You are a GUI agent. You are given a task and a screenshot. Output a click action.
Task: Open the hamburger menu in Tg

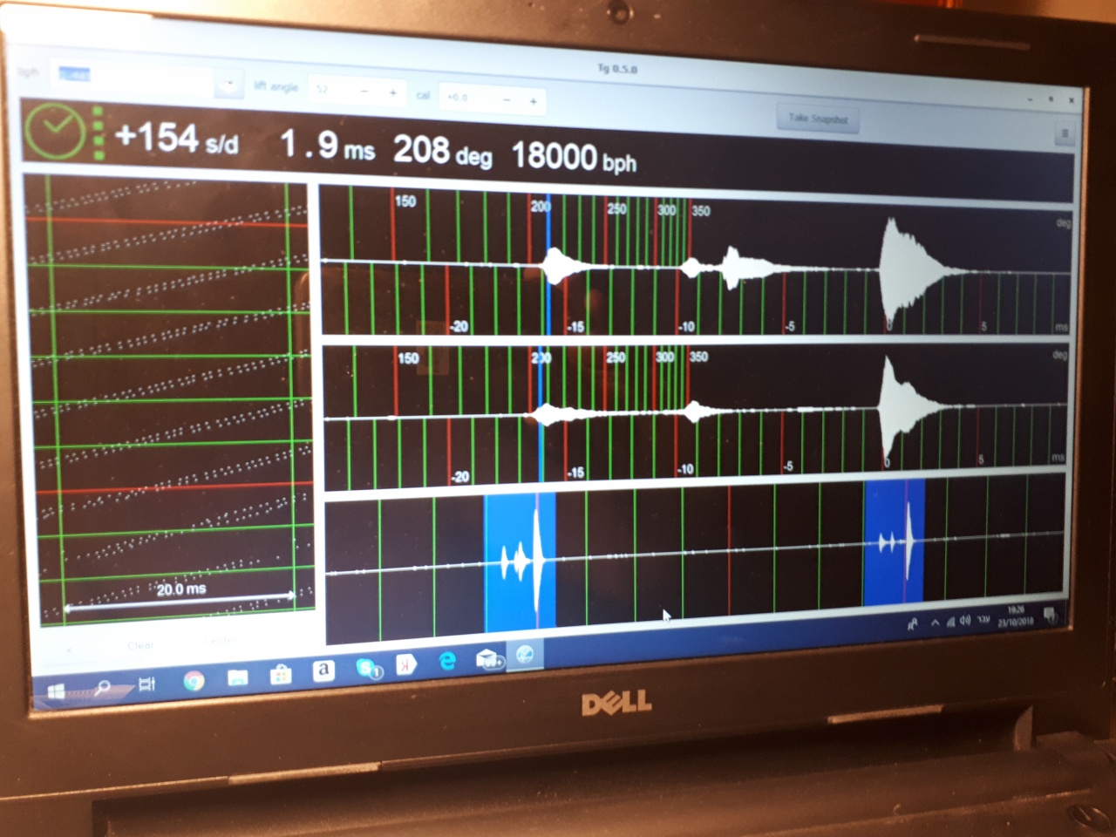click(1064, 133)
